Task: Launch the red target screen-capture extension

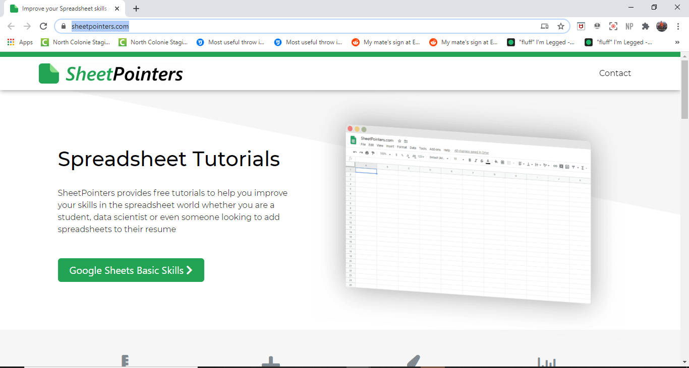Action: point(613,26)
